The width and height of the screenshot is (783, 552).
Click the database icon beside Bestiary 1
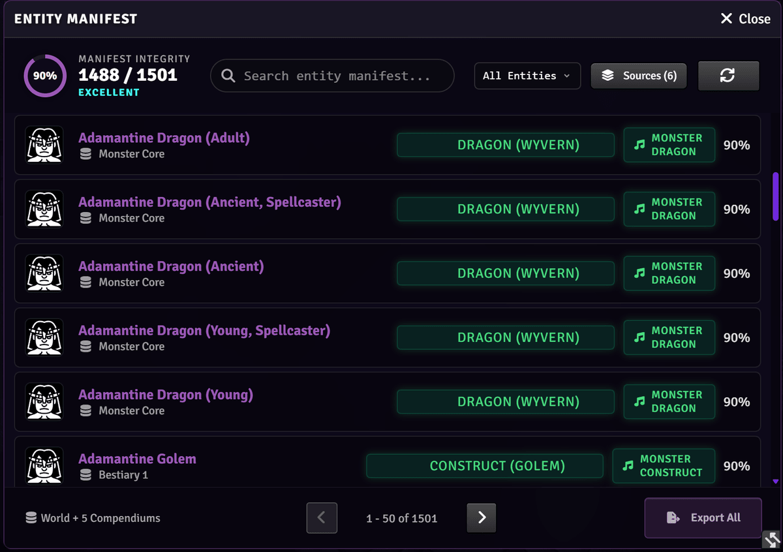[x=85, y=475]
